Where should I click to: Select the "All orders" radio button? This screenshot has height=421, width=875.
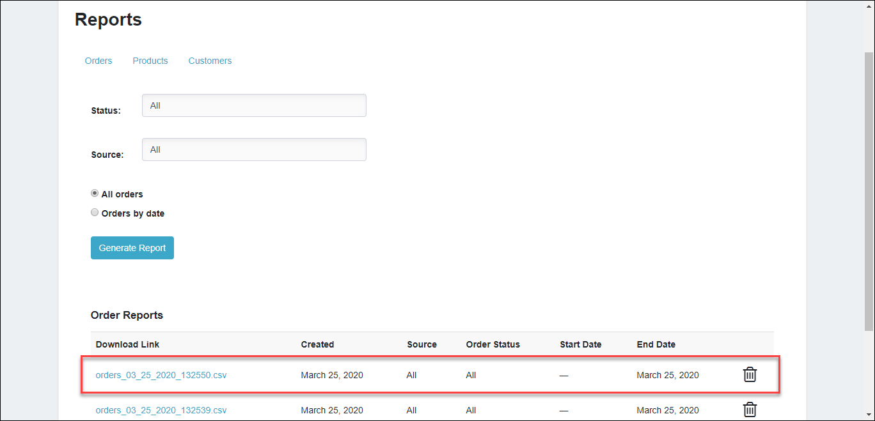(94, 193)
